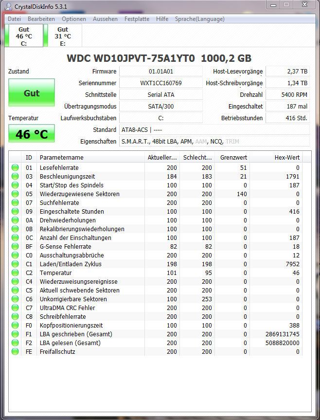320x420 pixels.
Task: Click status icon for Laden/Entladen Zyklus
Action: (x=15, y=264)
